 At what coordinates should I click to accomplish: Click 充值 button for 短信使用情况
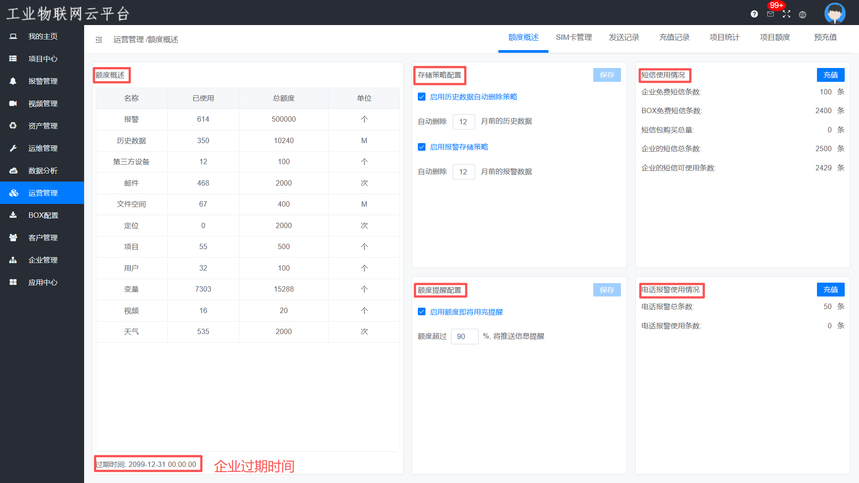click(x=830, y=75)
